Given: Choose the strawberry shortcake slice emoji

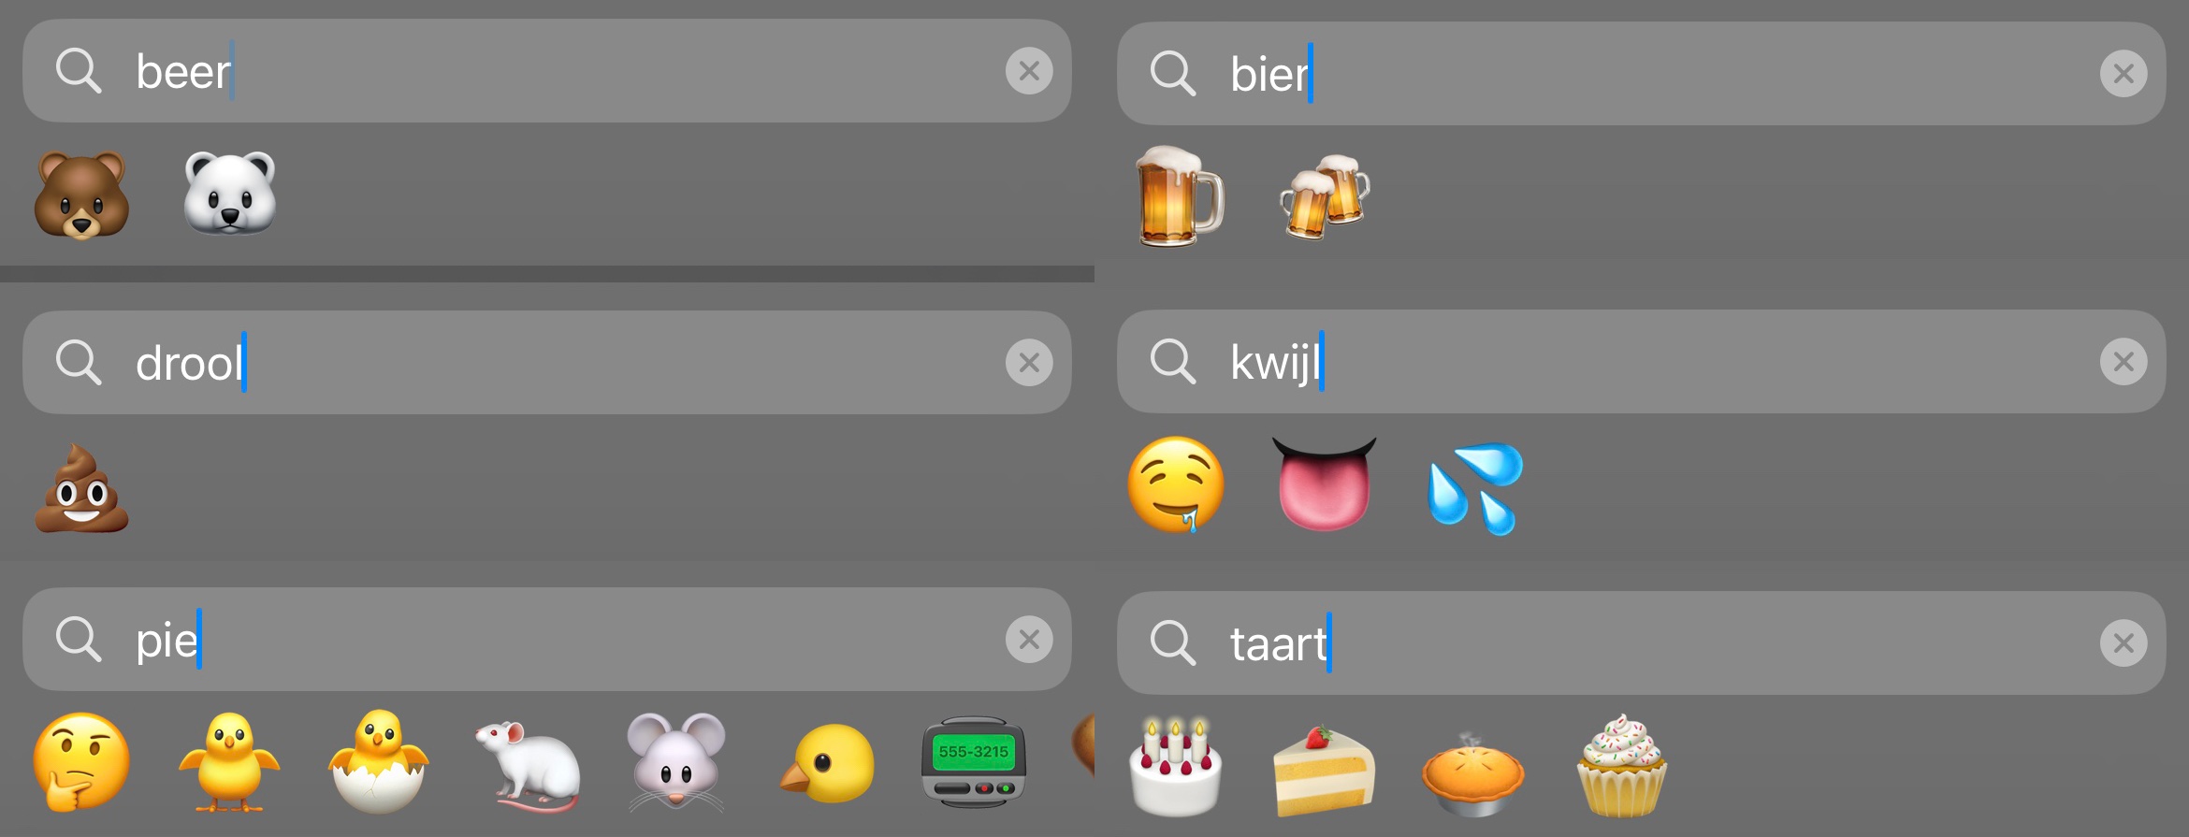Looking at the screenshot, I should 1325,770.
